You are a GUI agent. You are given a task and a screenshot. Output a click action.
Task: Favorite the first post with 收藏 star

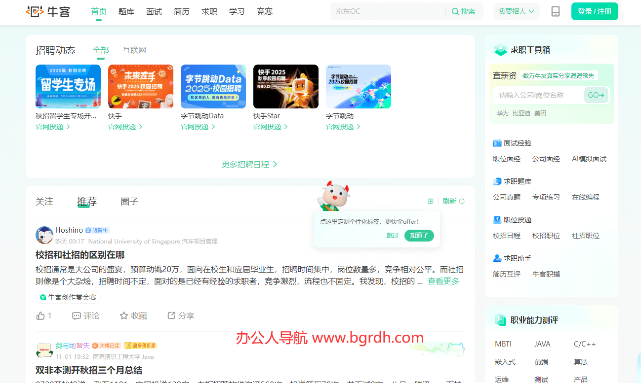click(124, 315)
